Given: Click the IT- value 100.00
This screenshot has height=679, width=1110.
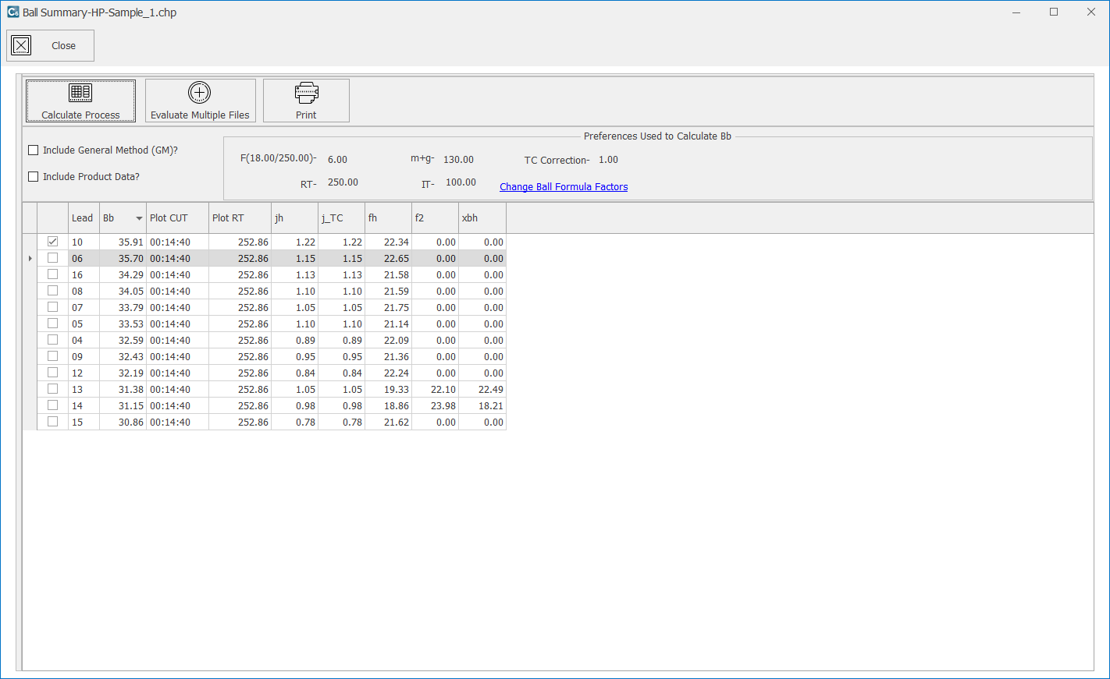Looking at the screenshot, I should [461, 182].
